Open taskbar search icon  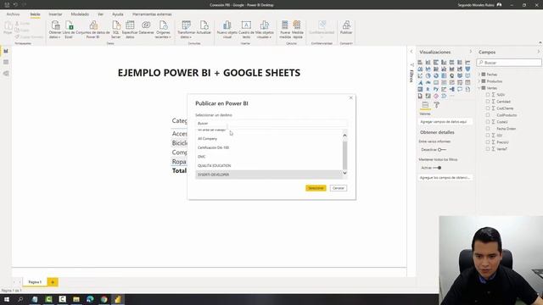click(20, 299)
